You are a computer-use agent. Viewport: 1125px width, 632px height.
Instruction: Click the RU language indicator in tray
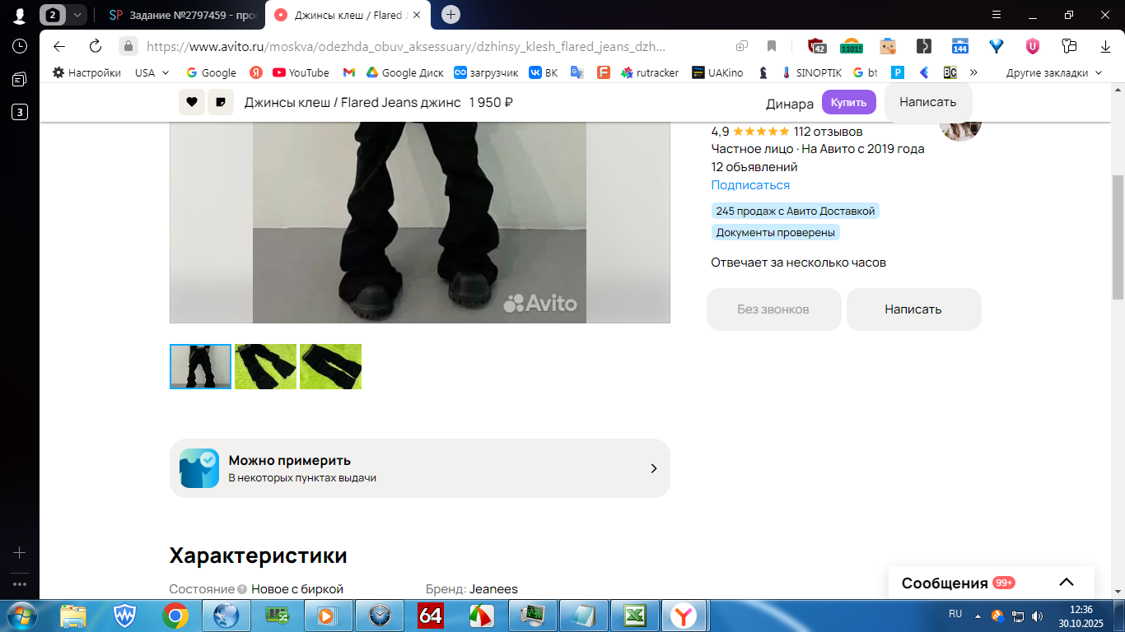(955, 614)
